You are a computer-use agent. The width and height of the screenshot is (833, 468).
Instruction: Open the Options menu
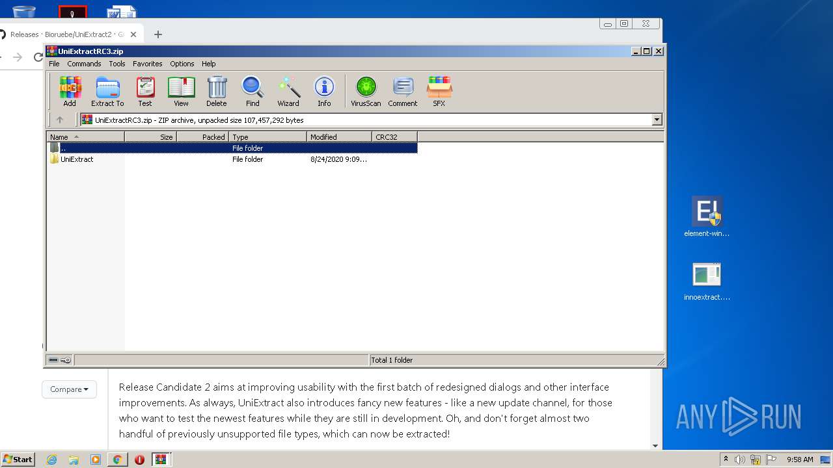[x=182, y=64]
